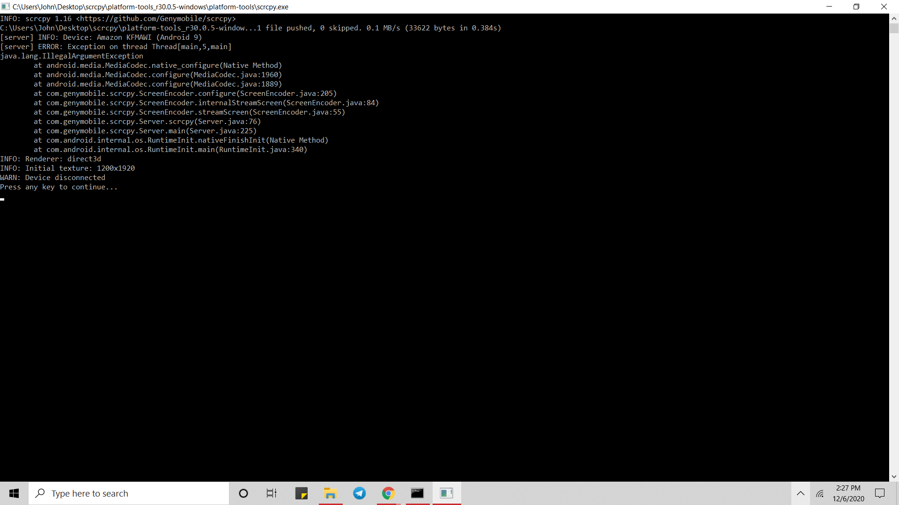Open Sticky Notes from the taskbar
Image resolution: width=899 pixels, height=505 pixels.
tap(302, 493)
